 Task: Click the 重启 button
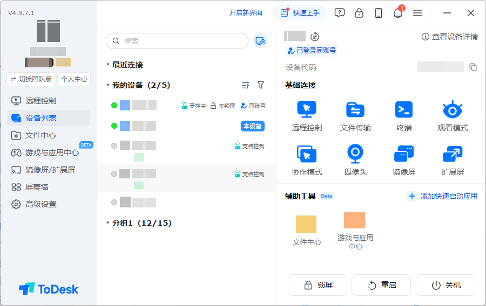381,285
